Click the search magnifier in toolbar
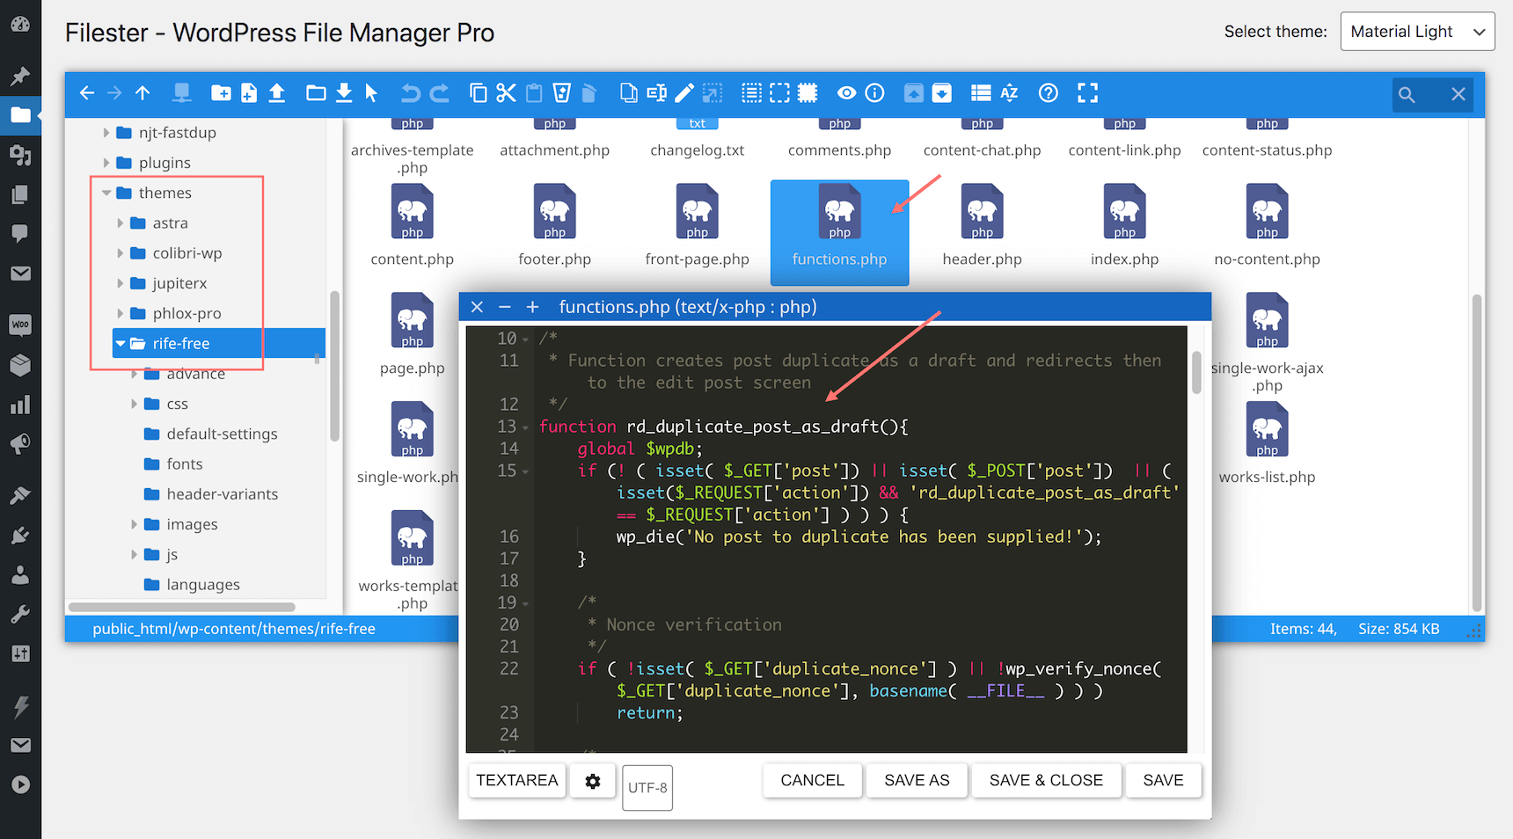This screenshot has width=1513, height=839. (1407, 94)
